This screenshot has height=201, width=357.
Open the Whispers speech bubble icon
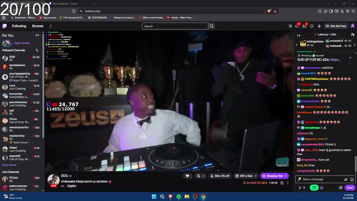pyautogui.click(x=312, y=26)
